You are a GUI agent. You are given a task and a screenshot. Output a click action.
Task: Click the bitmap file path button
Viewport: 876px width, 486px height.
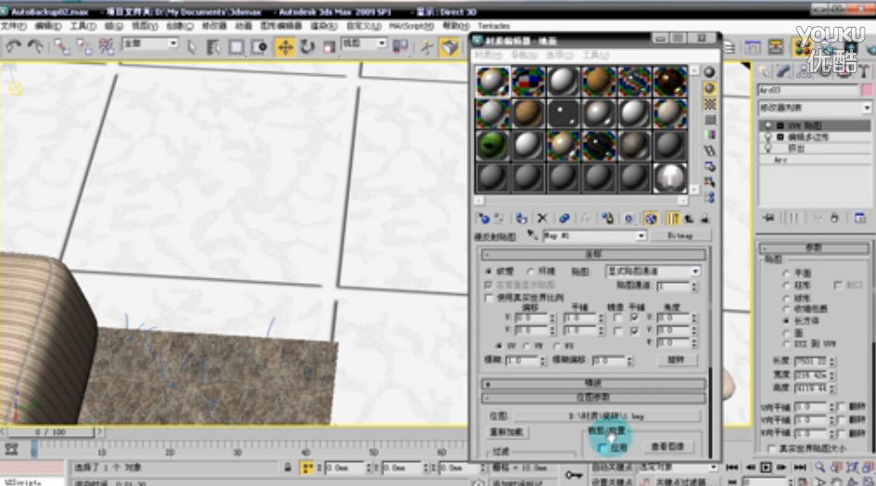pos(606,416)
